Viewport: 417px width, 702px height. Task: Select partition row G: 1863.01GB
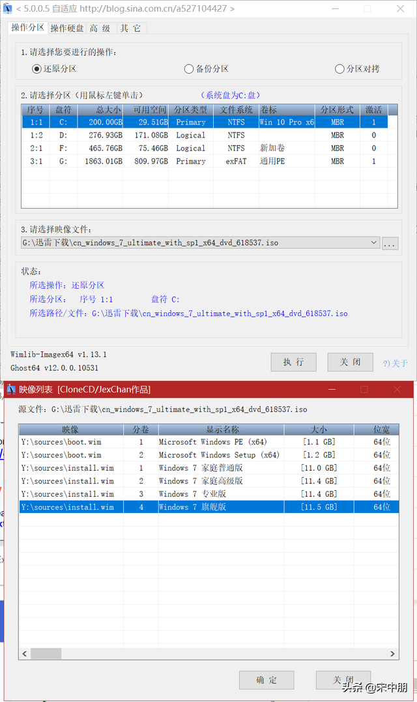click(x=205, y=161)
